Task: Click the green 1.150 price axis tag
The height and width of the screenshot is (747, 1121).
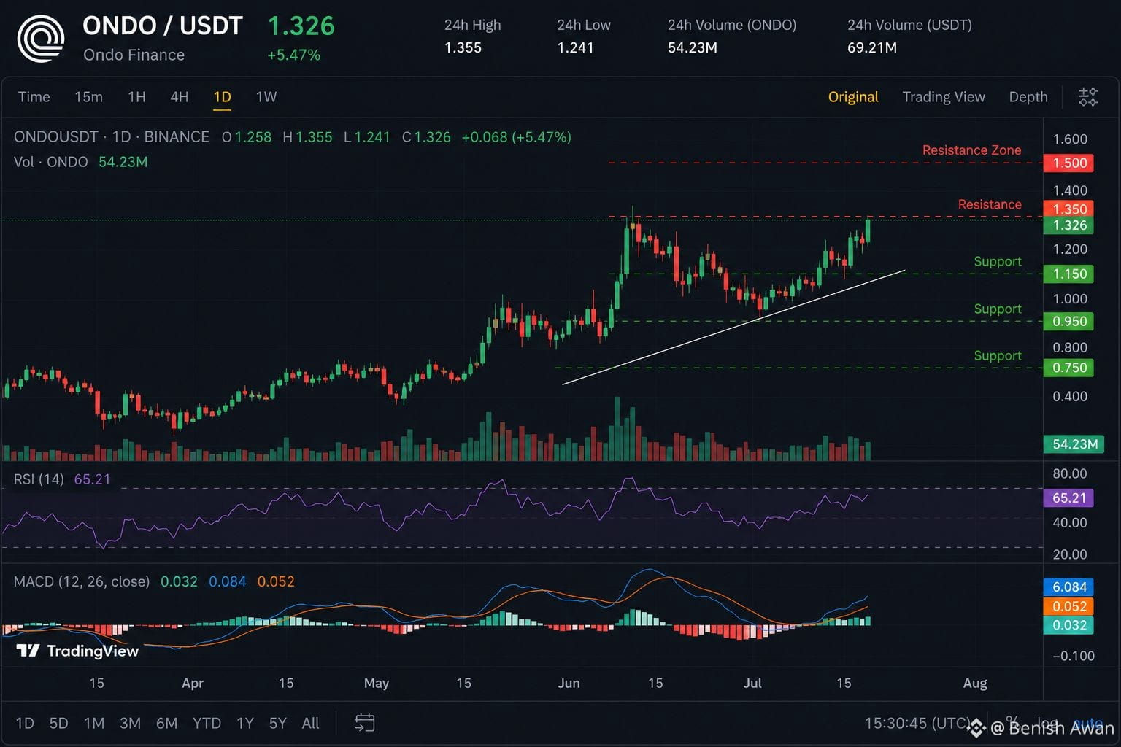Action: click(1068, 274)
